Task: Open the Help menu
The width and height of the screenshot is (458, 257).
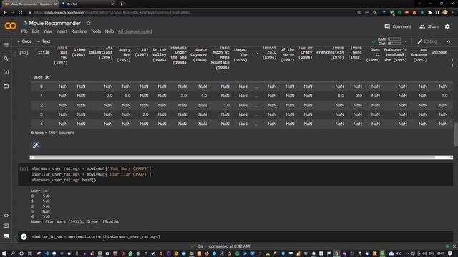Action: tap(109, 31)
